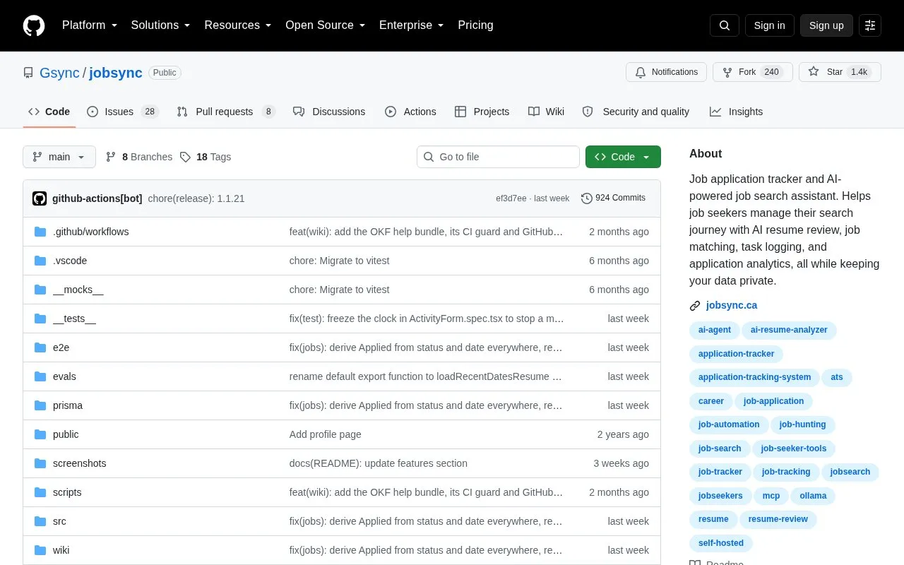Click the link chain icon beside jobsync.ca

(695, 306)
